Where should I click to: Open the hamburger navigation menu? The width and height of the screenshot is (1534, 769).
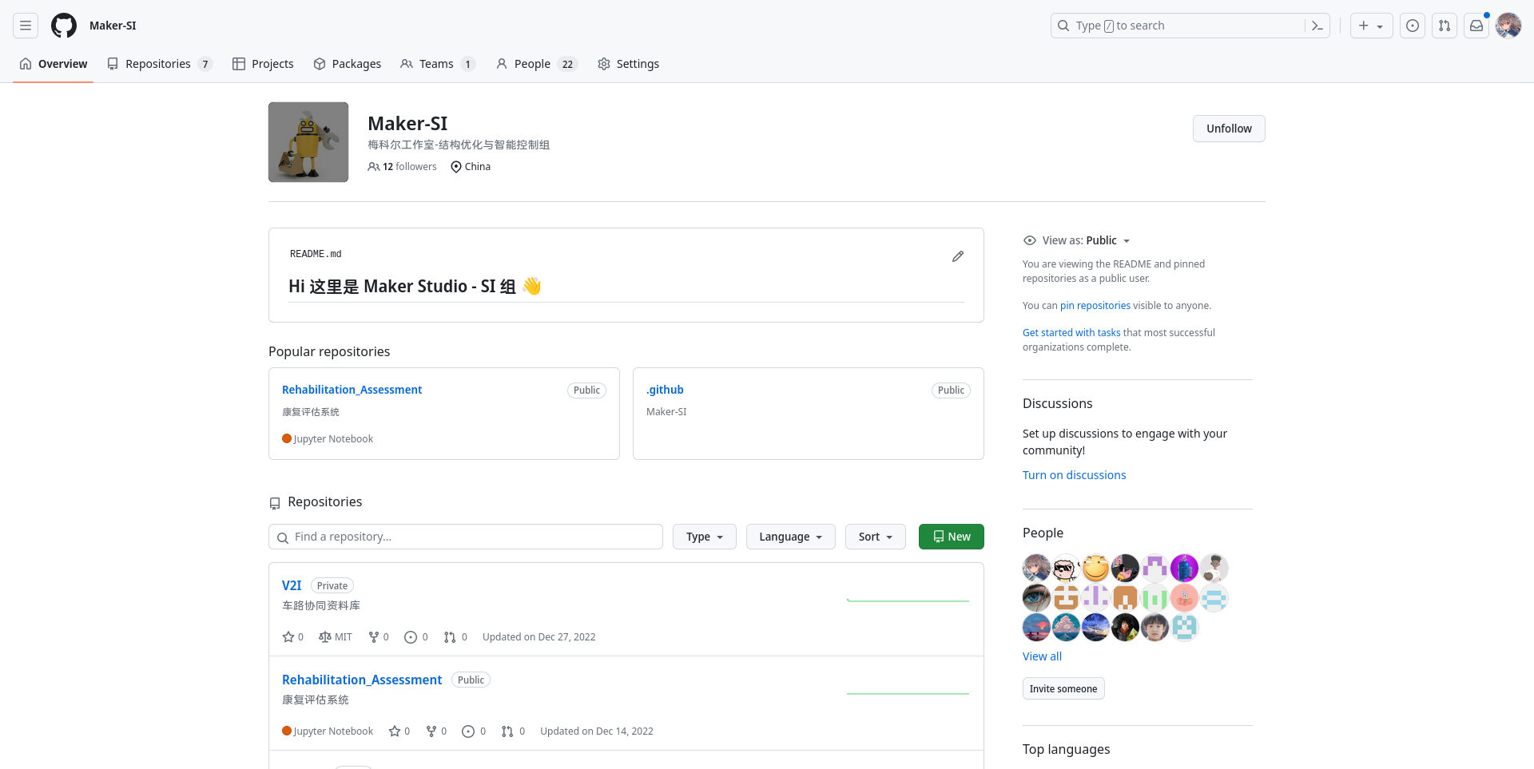pos(26,26)
